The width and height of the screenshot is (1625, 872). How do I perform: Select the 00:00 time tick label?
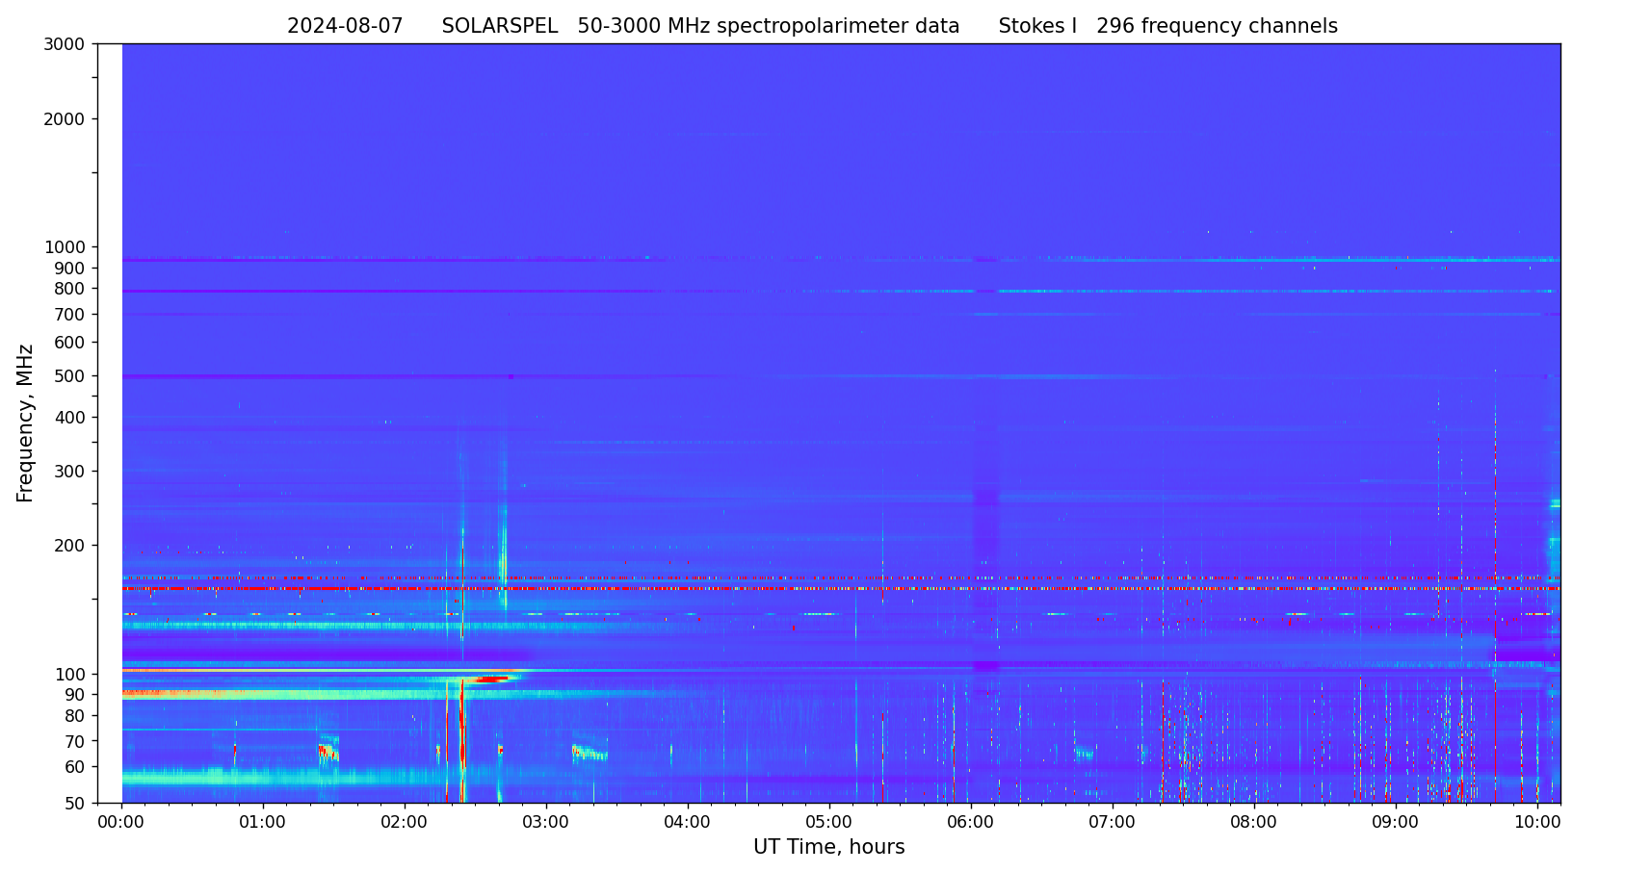pyautogui.click(x=121, y=822)
